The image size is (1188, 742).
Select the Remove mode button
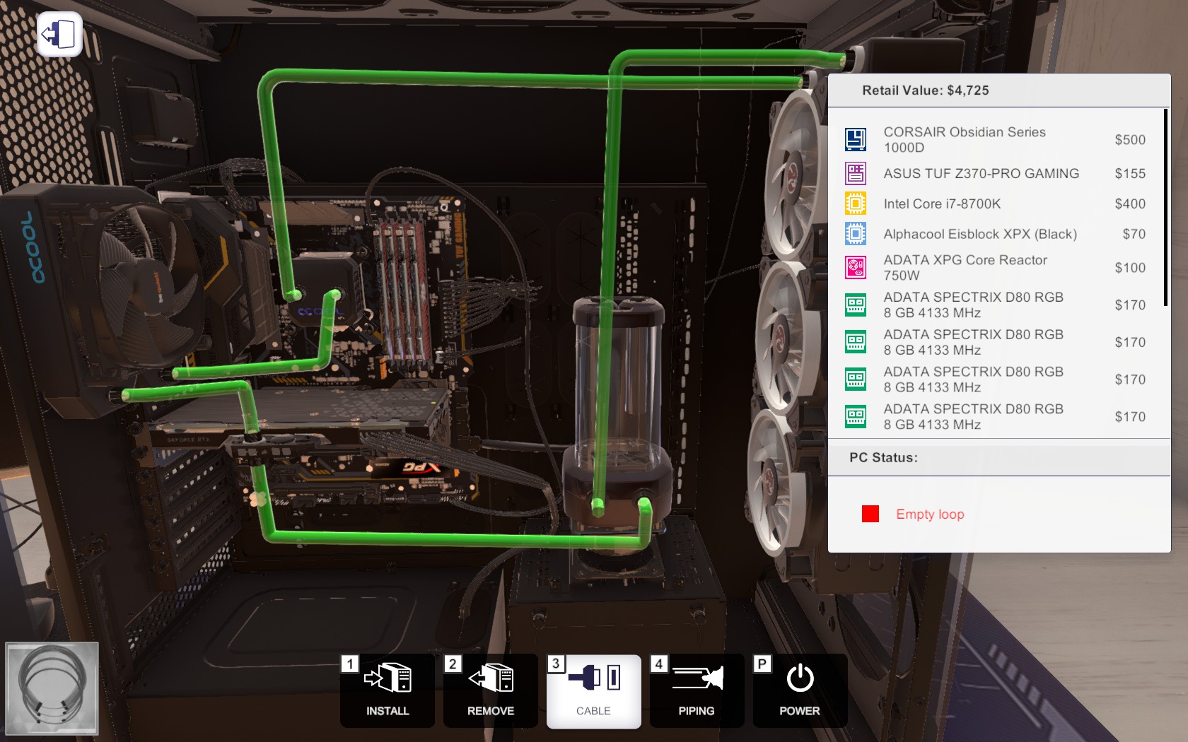coord(491,691)
